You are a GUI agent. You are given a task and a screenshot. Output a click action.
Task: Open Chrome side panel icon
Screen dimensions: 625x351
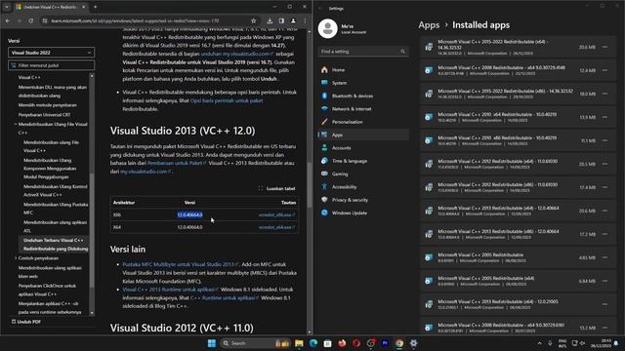(281, 20)
